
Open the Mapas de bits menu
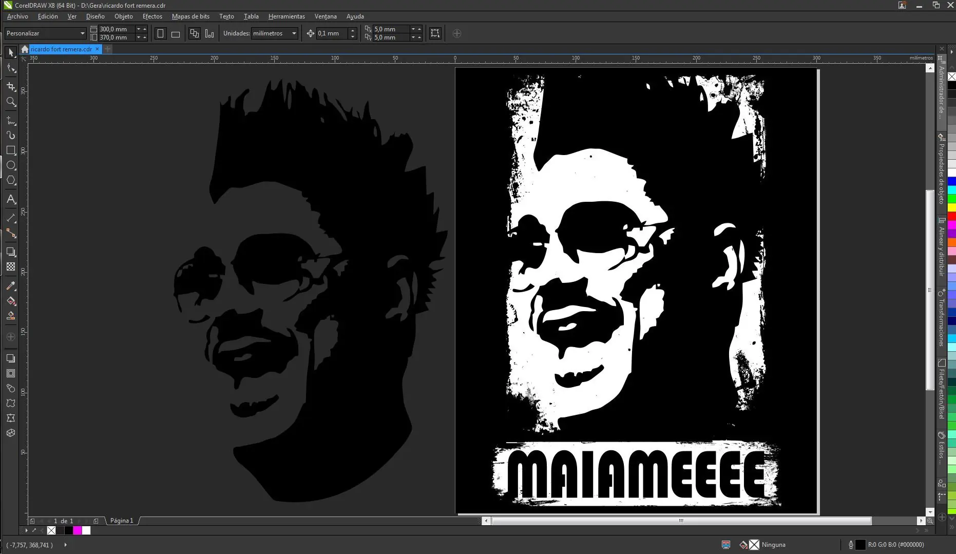point(190,16)
